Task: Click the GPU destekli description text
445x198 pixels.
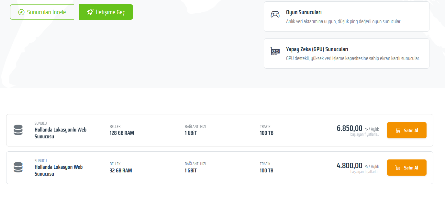Action: pyautogui.click(x=352, y=58)
